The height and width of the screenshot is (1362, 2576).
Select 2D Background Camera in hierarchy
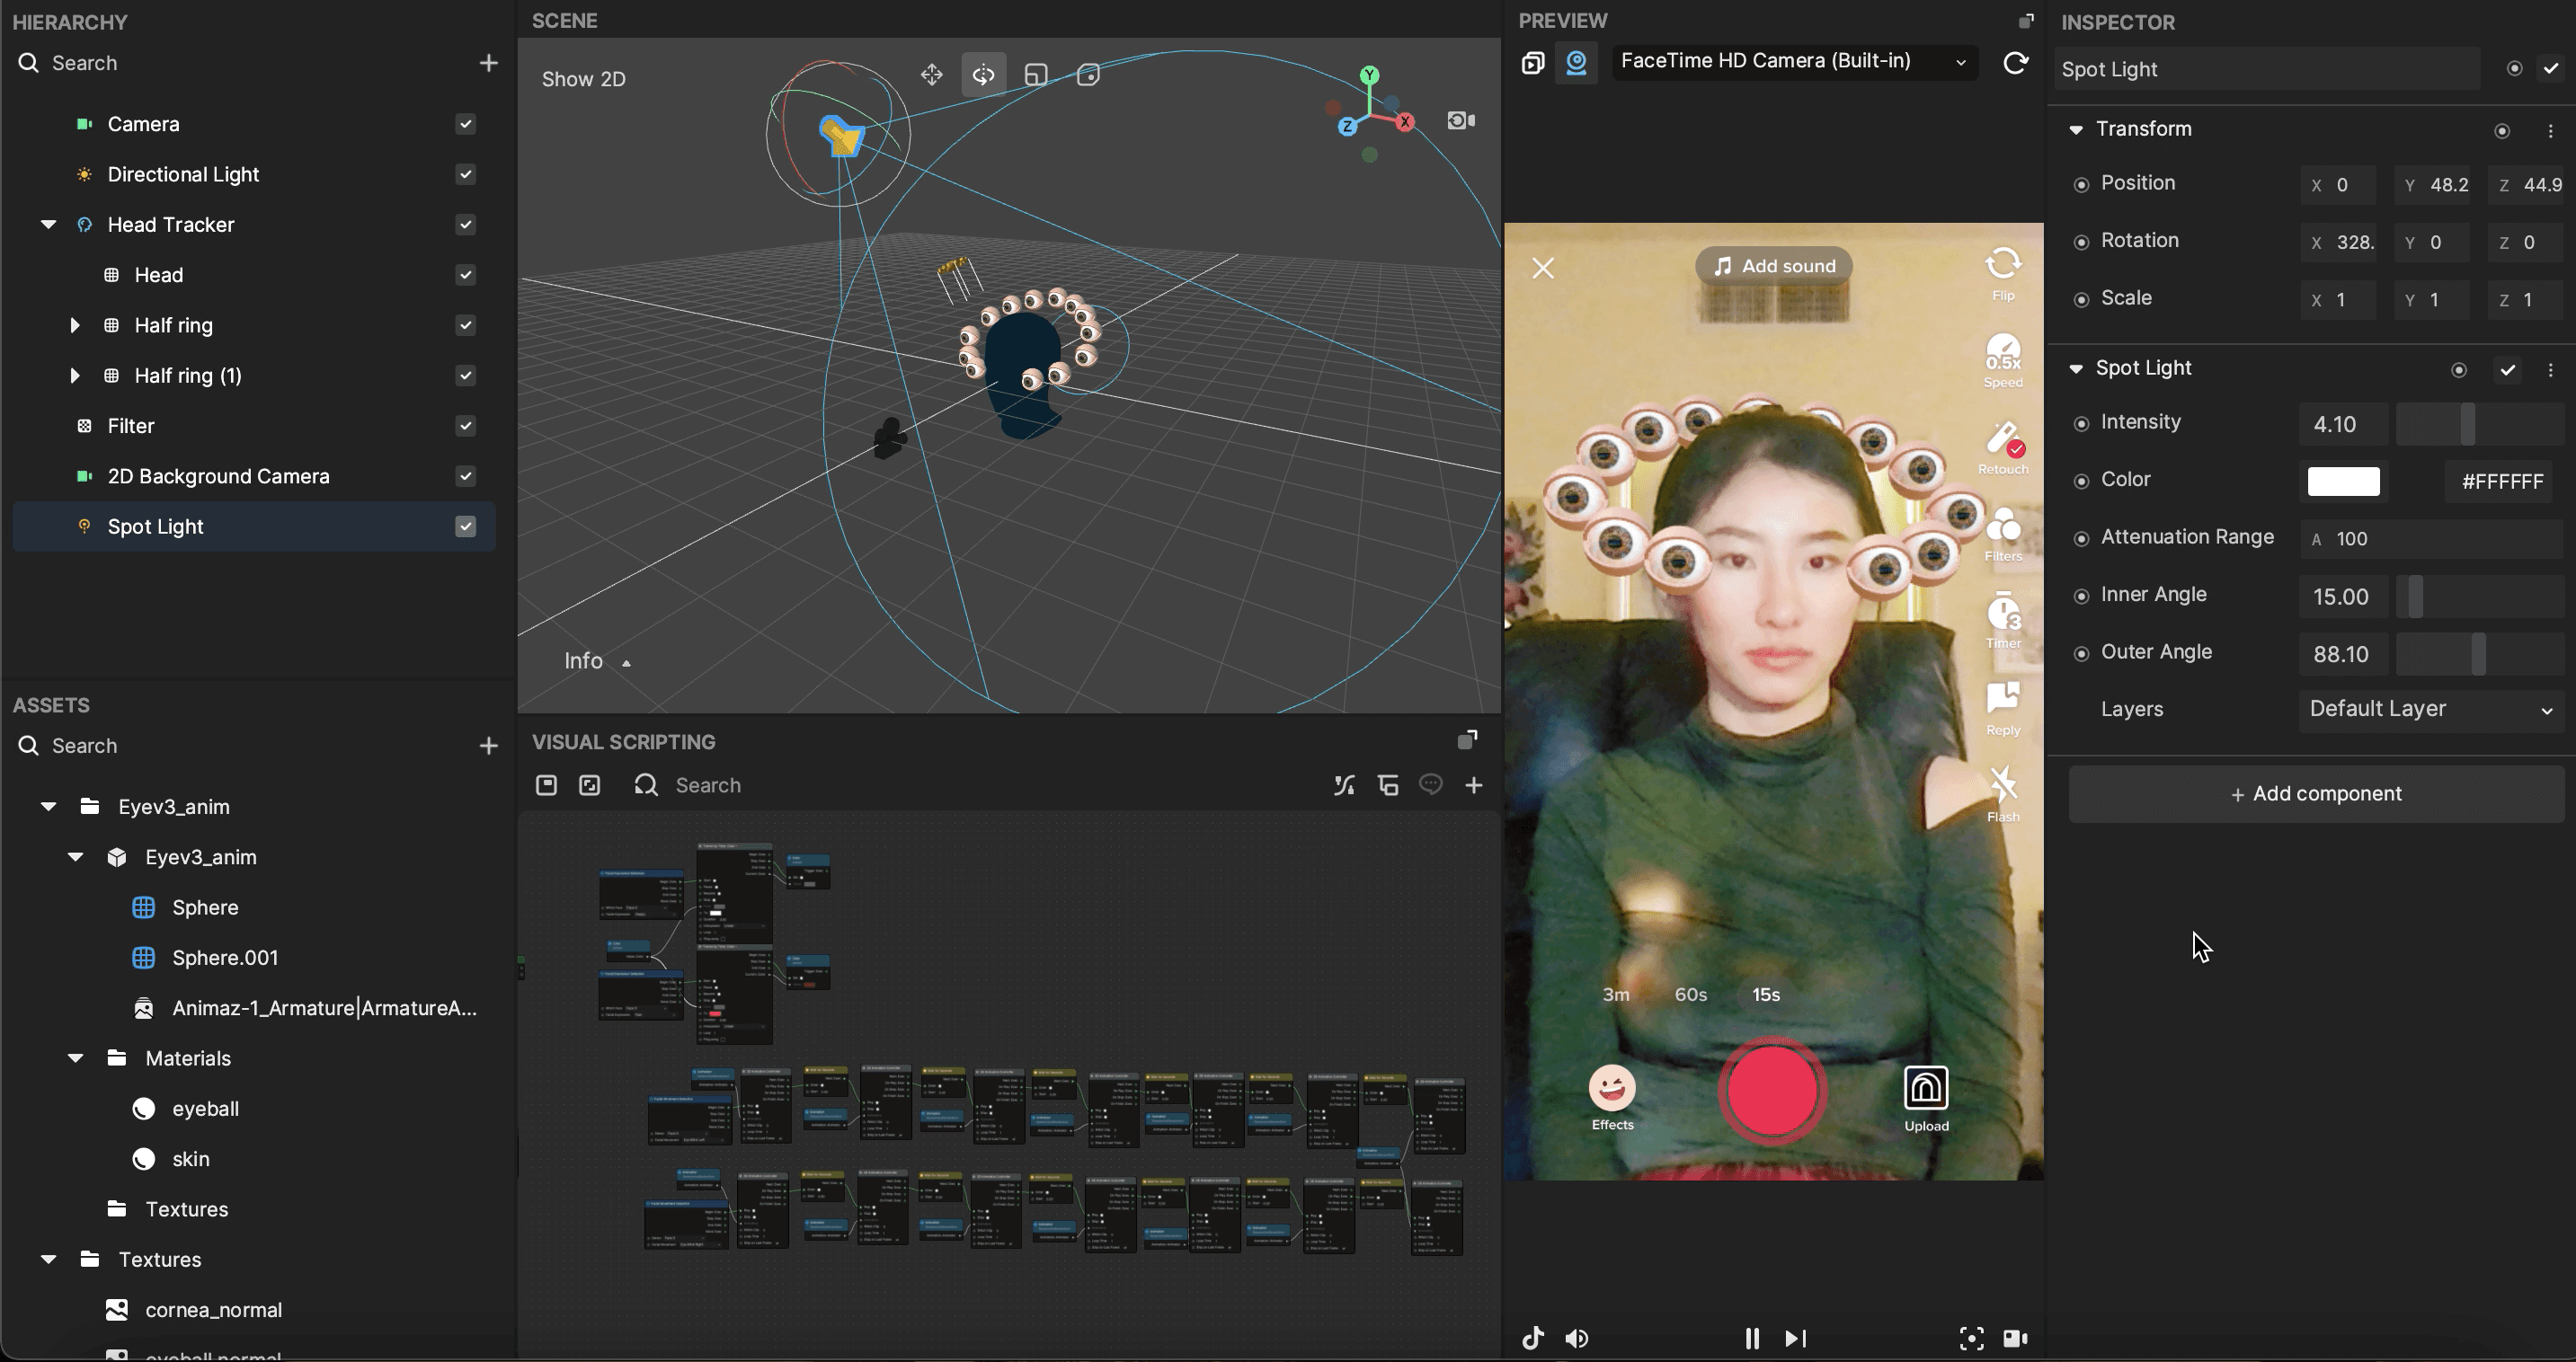click(x=218, y=477)
